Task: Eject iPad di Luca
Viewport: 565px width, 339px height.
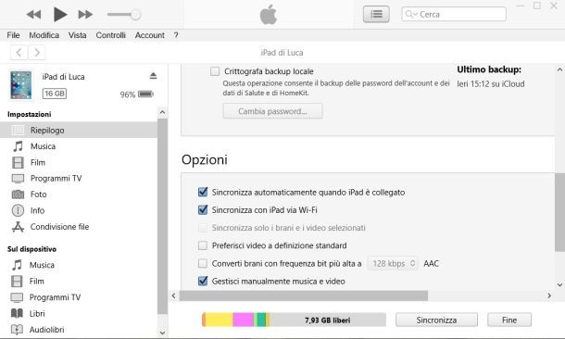Action: tap(153, 76)
